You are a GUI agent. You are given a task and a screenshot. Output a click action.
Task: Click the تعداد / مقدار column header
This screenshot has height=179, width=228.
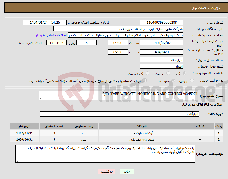coord(54,126)
